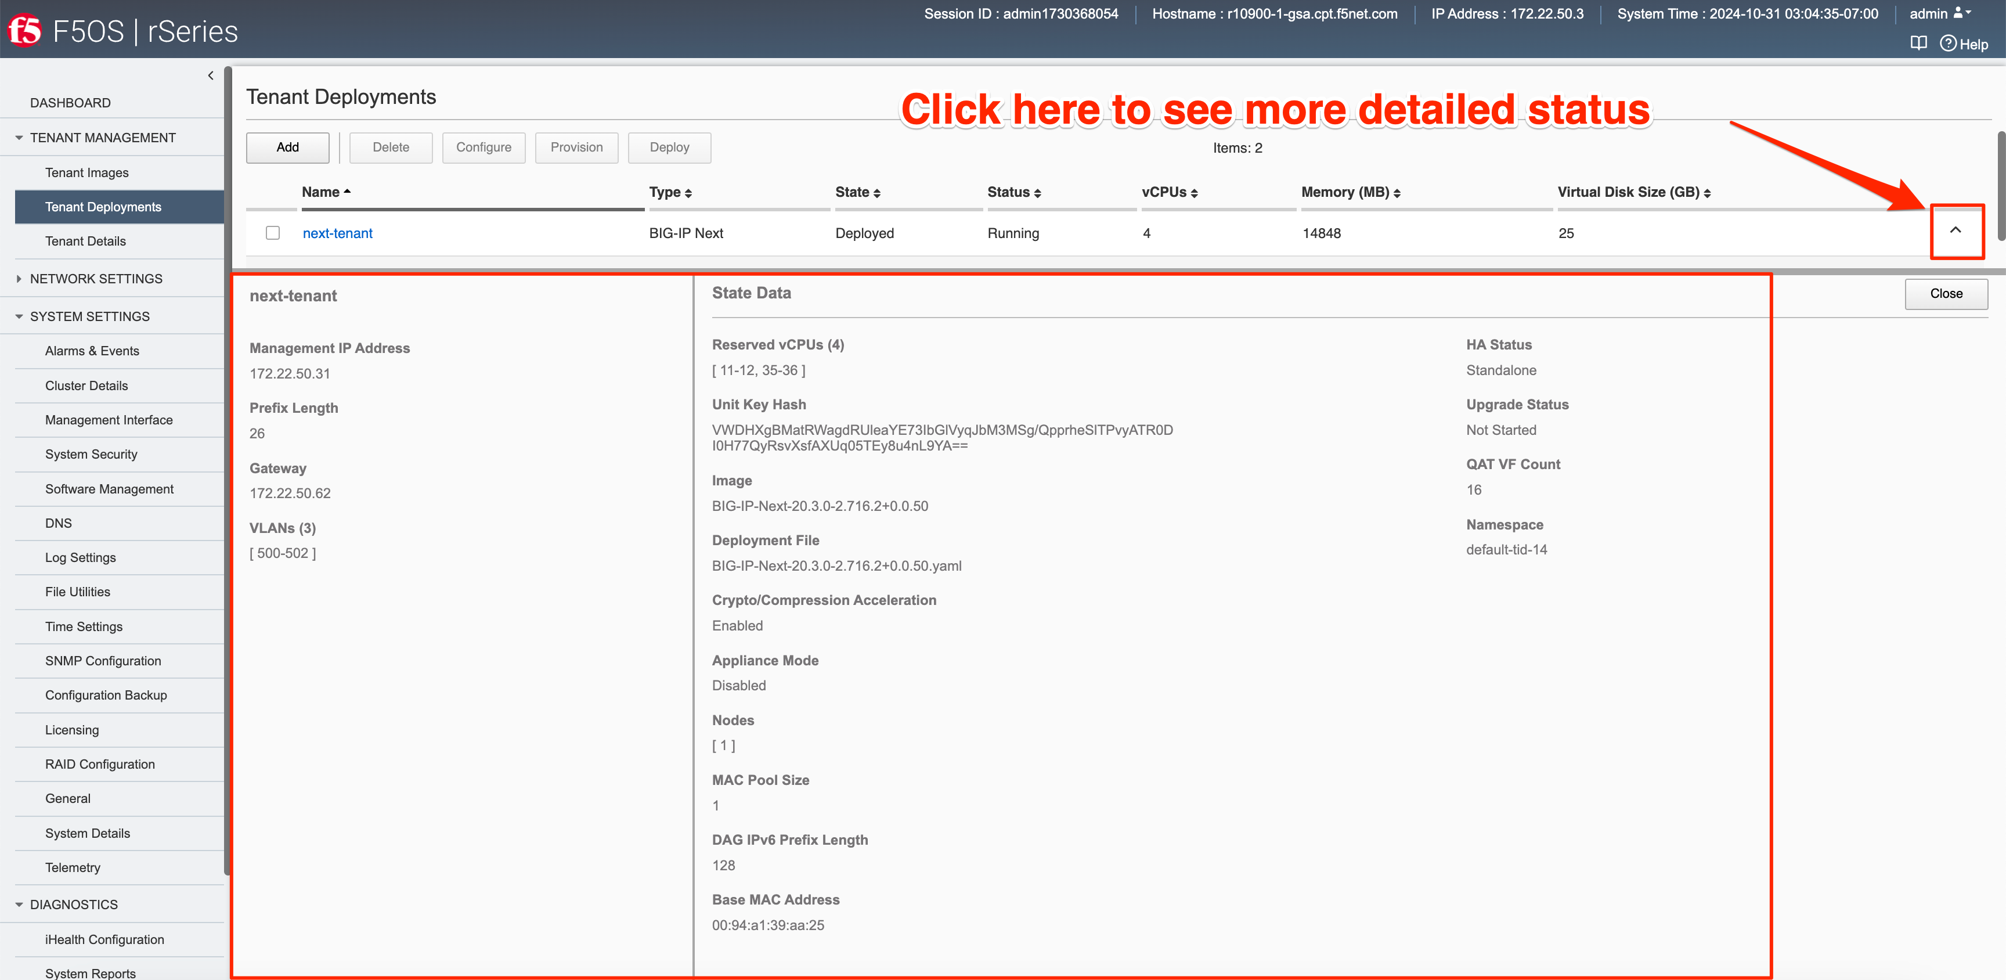The height and width of the screenshot is (980, 2006).
Task: Open Tenant Deployments page
Action: [x=119, y=207]
